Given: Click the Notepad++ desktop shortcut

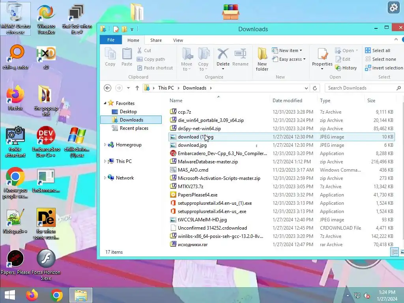Looking at the screenshot, I should click(15, 221).
